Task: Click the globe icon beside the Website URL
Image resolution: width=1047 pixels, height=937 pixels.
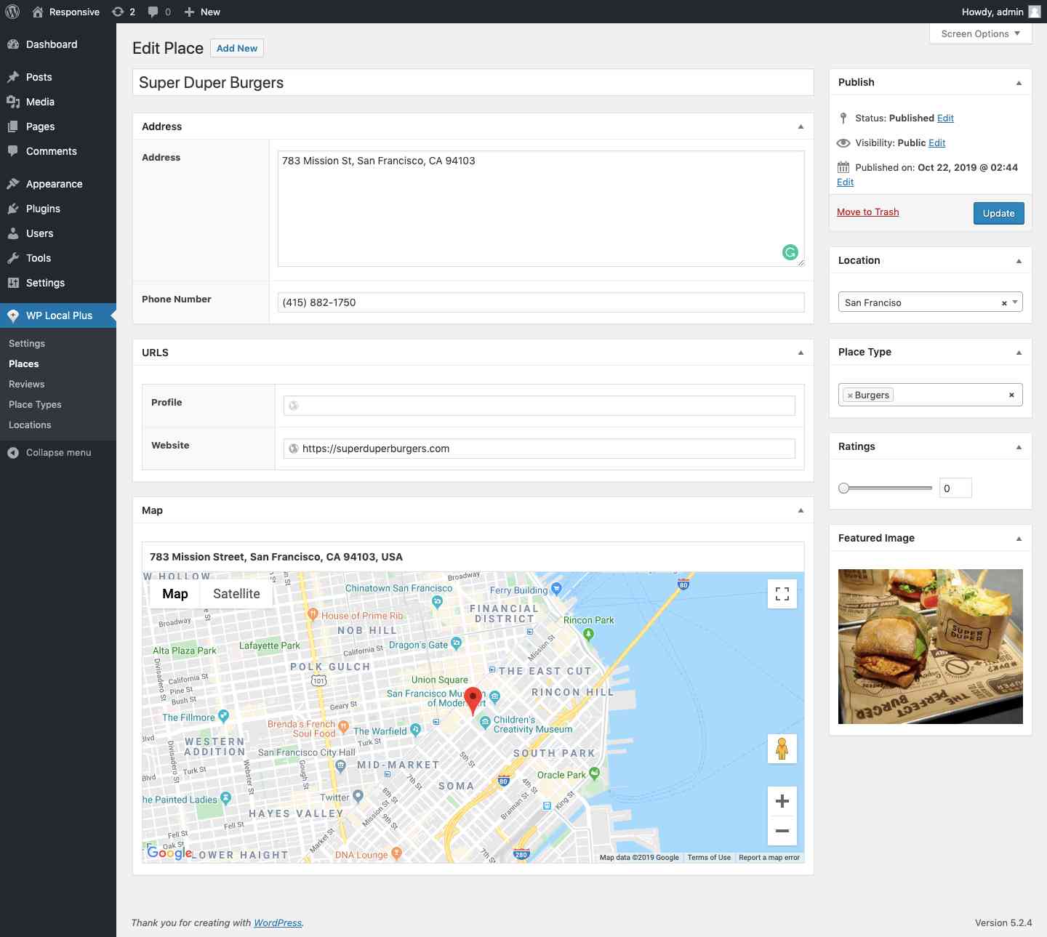Action: click(x=293, y=449)
